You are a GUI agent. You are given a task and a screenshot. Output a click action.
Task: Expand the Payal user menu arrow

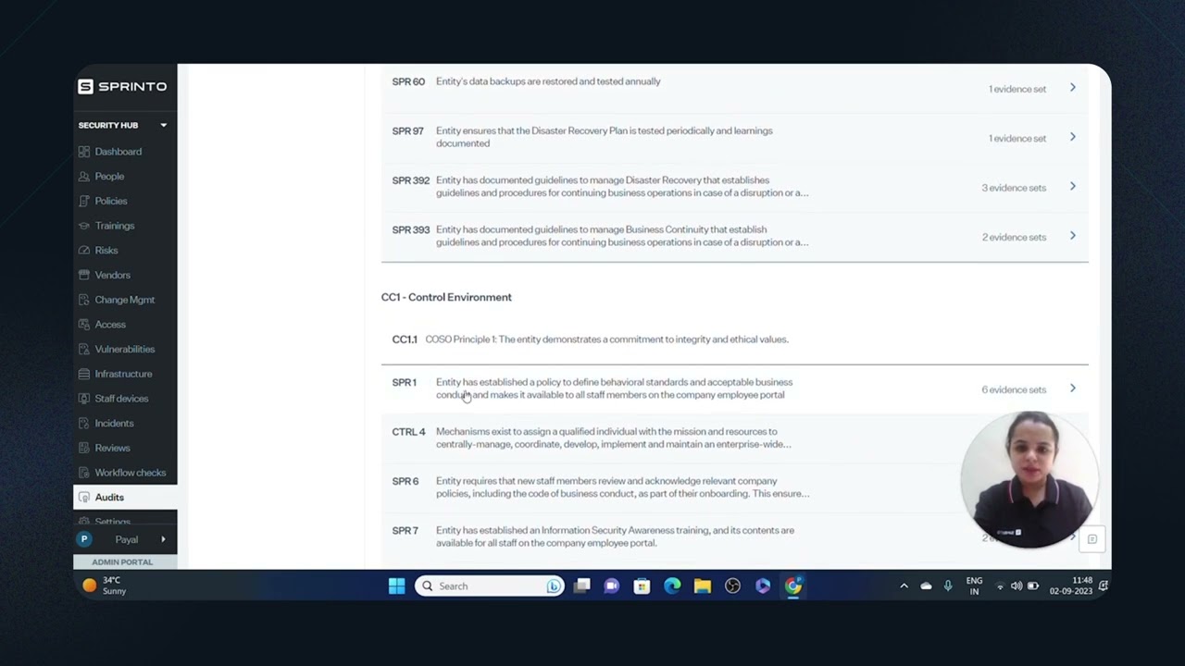(x=164, y=539)
